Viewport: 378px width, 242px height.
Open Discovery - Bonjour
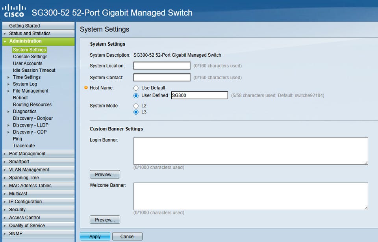[x=33, y=118]
